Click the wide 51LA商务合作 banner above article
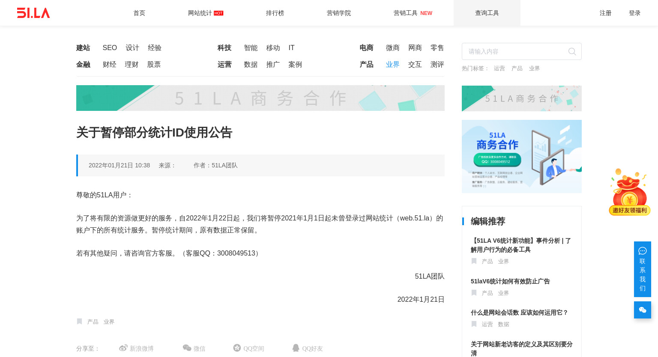The height and width of the screenshot is (357, 658). (260, 98)
